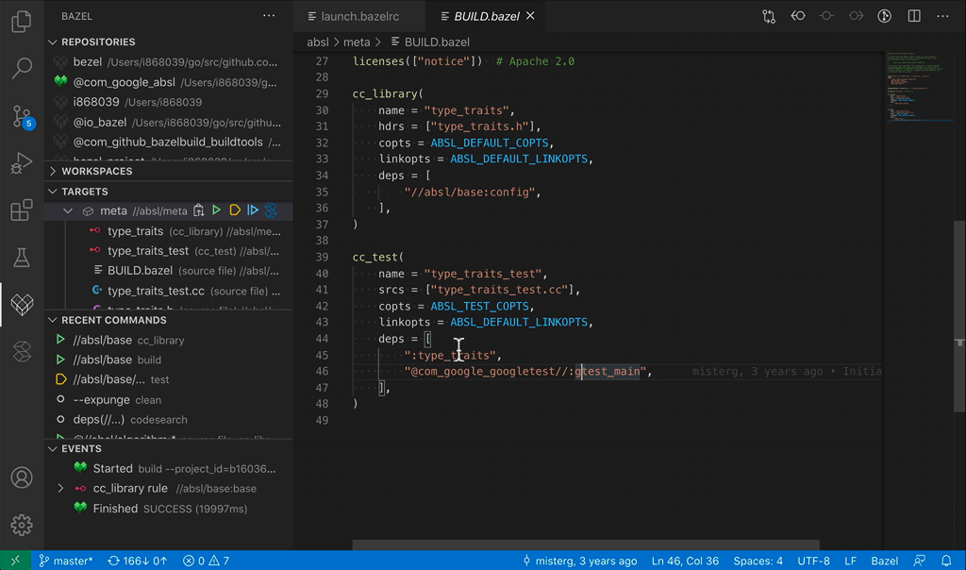This screenshot has width=966, height=570.
Task: Click the green build play icon on meta row
Action: (216, 210)
